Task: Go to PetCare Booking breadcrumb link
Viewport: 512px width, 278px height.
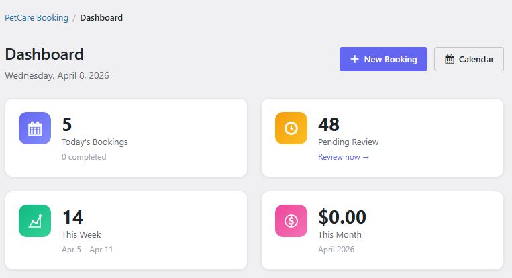Action: (36, 18)
